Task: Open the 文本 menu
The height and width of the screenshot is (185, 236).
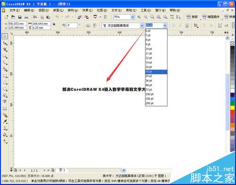Action: coord(117,10)
